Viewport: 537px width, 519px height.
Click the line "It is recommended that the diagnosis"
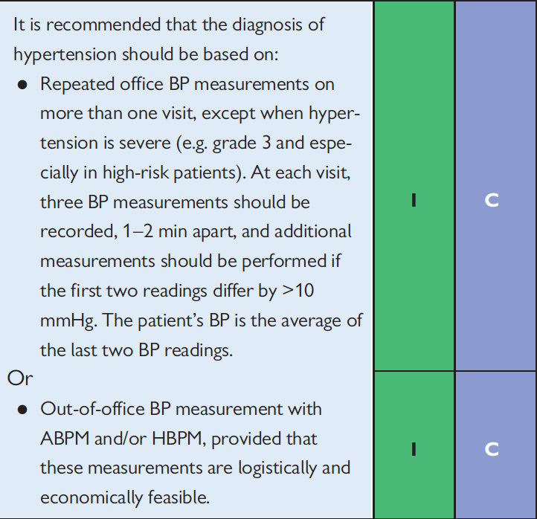(x=169, y=24)
